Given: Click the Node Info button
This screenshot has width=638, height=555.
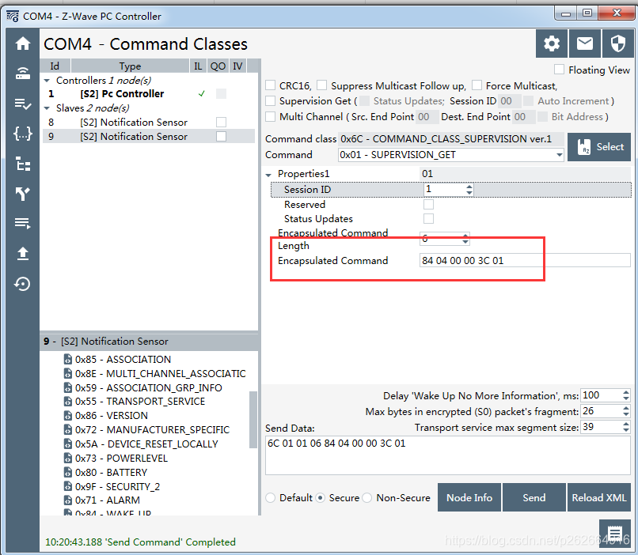Looking at the screenshot, I should [x=469, y=497].
